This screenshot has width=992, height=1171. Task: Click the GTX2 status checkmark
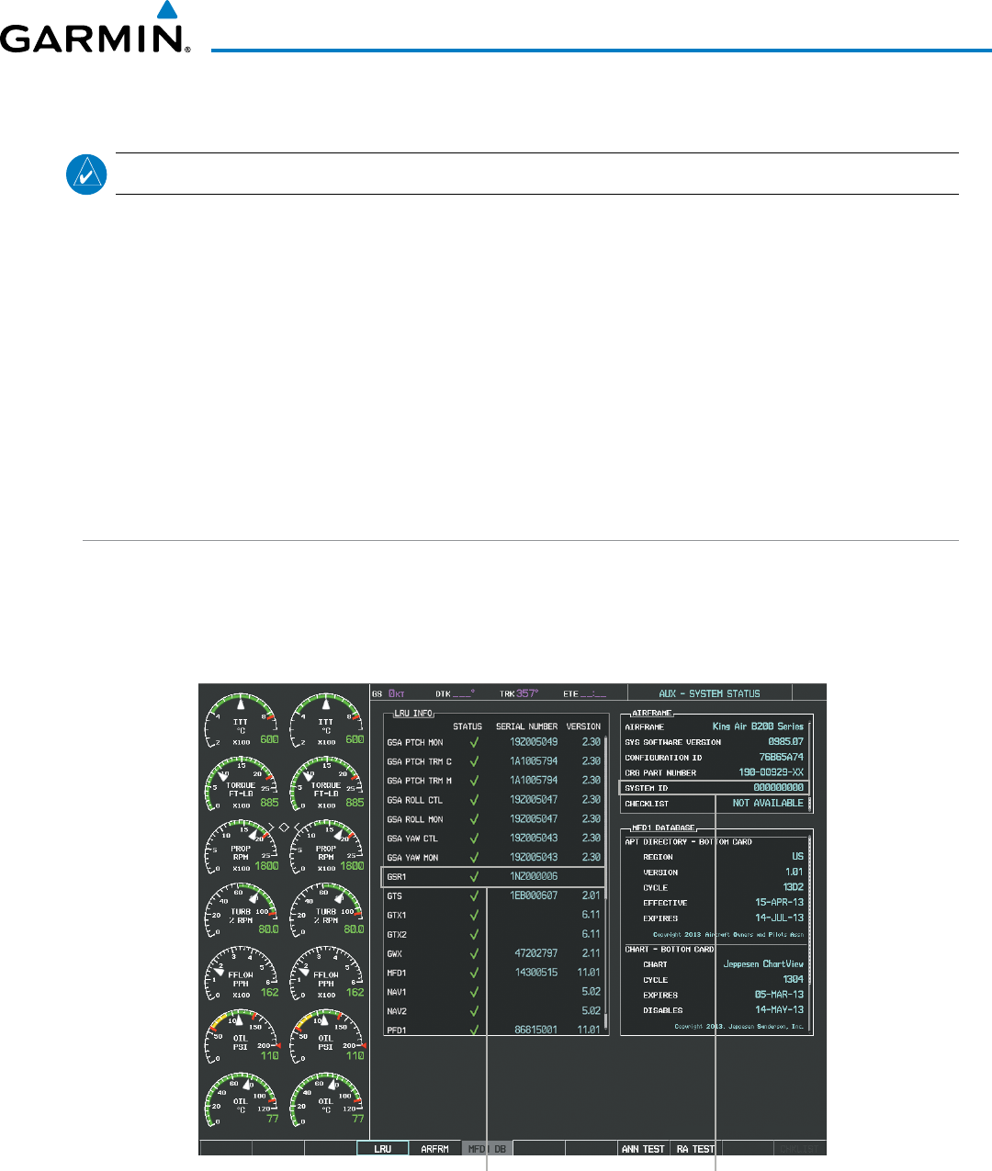point(474,935)
